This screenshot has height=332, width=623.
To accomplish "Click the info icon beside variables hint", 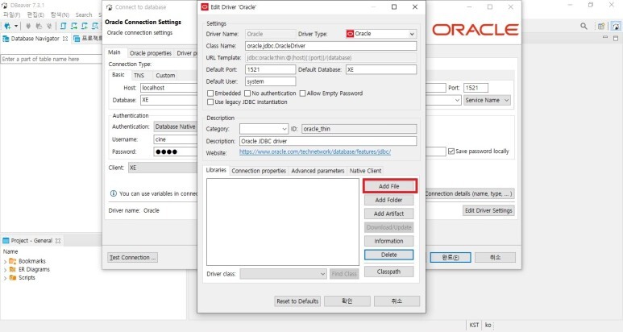I will pyautogui.click(x=114, y=193).
